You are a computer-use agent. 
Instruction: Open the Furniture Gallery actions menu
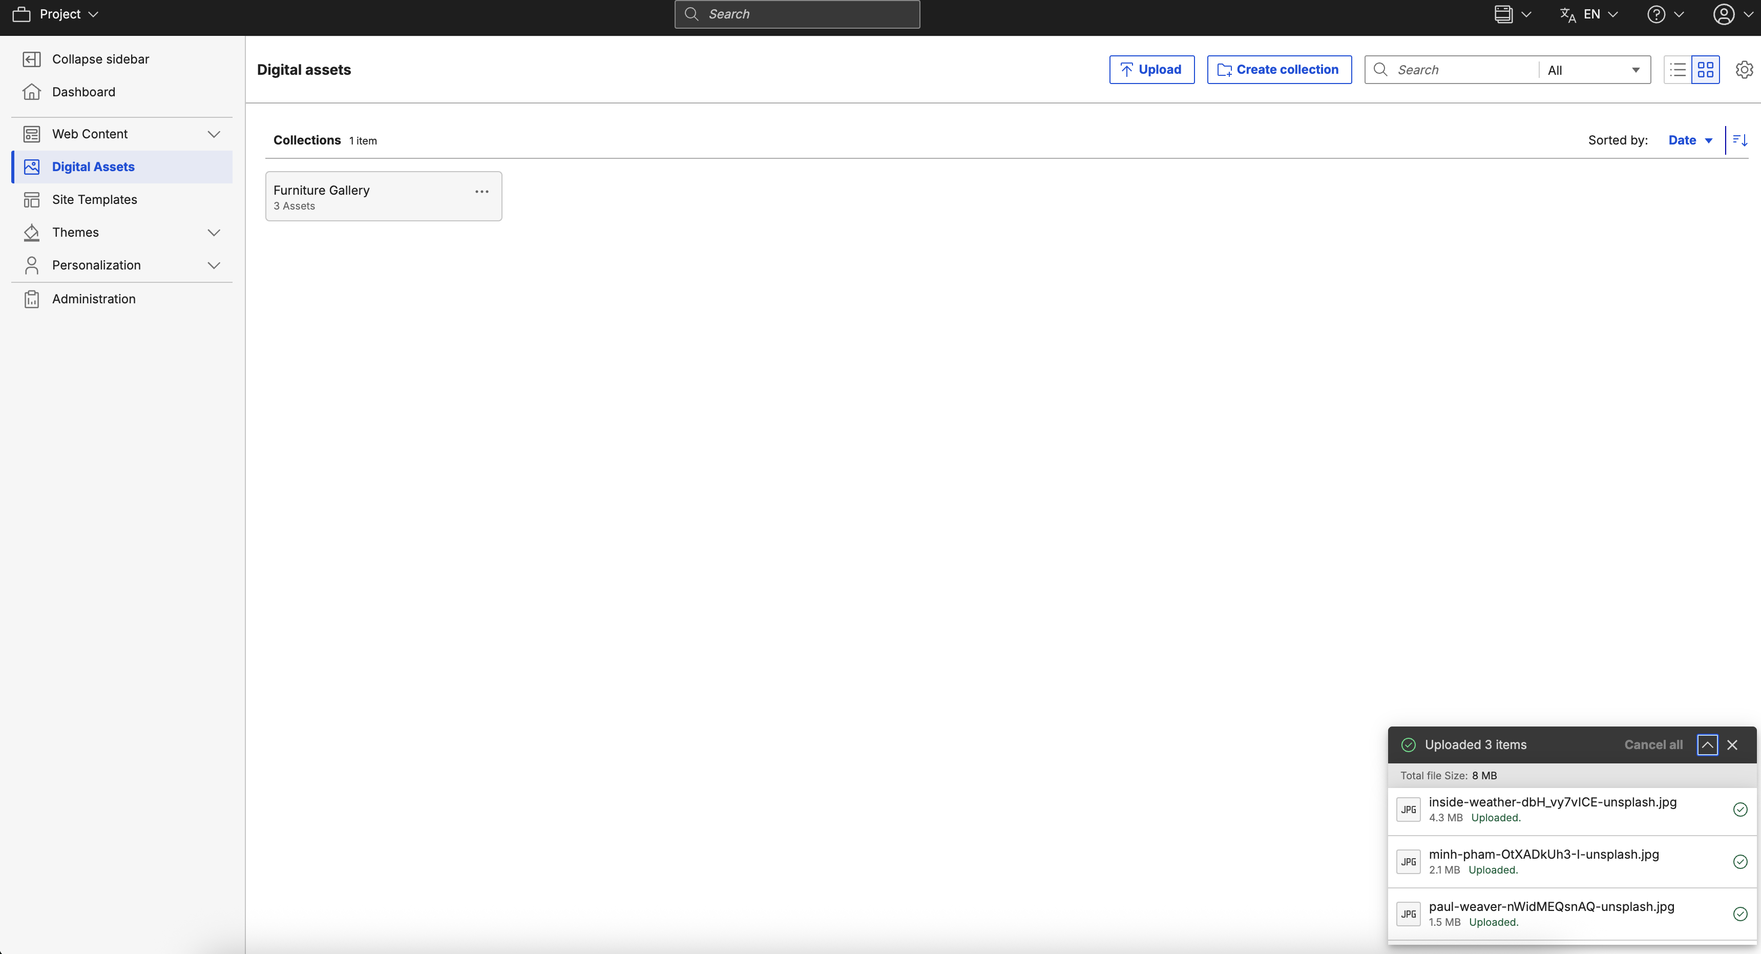click(x=482, y=192)
